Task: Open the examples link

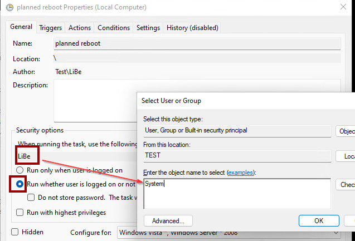Action: pos(239,173)
